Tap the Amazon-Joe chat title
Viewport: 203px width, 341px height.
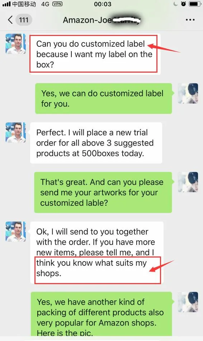coord(101,20)
